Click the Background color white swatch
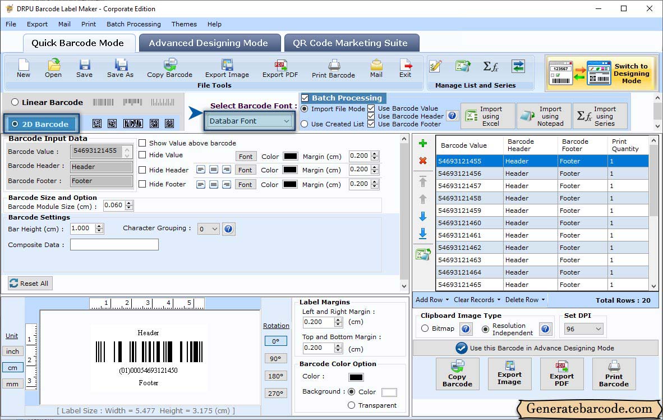The image size is (663, 420). [x=389, y=392]
